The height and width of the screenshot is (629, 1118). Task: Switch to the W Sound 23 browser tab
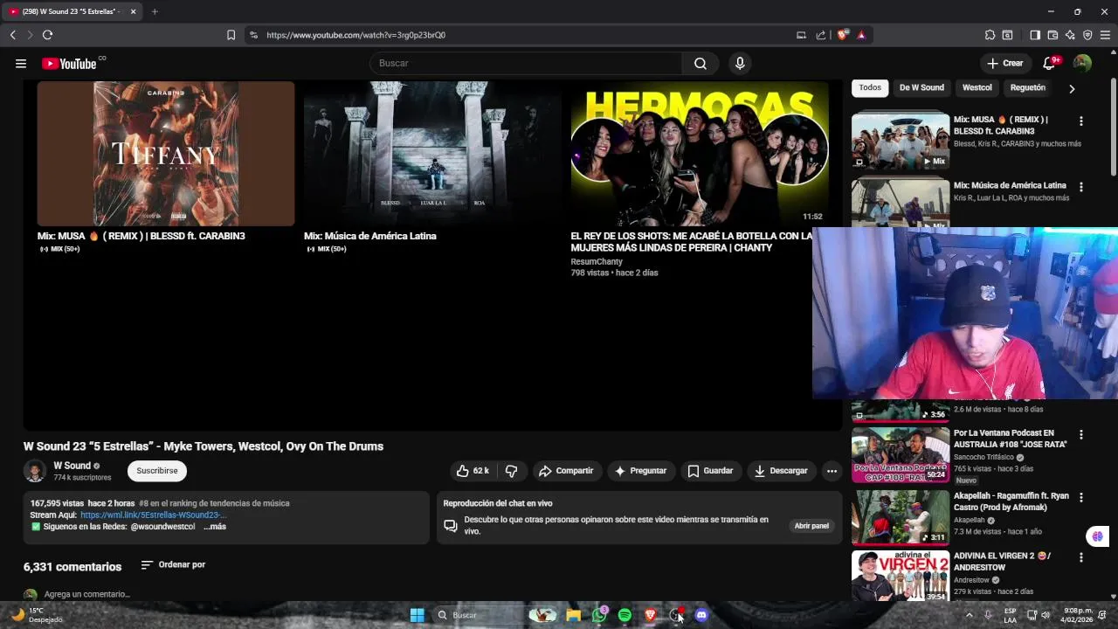click(x=70, y=11)
